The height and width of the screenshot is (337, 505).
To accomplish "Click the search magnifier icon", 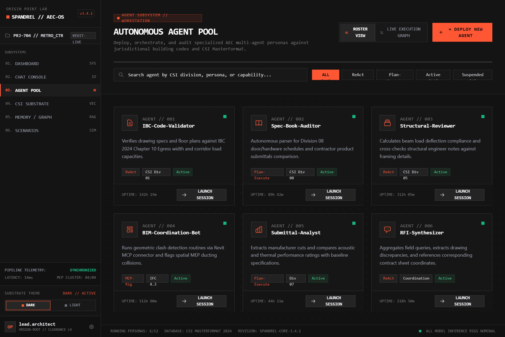I will [121, 75].
